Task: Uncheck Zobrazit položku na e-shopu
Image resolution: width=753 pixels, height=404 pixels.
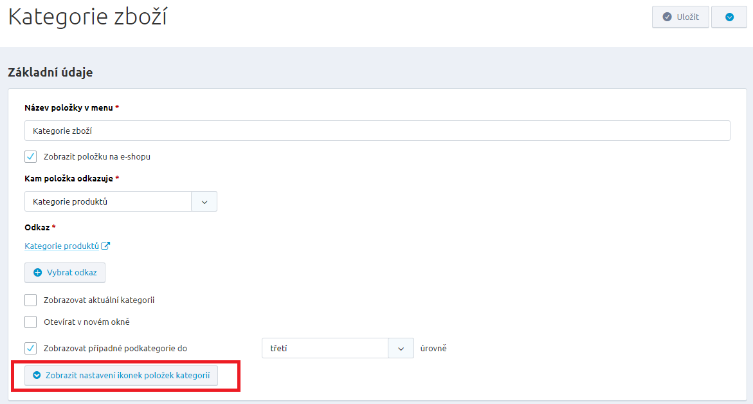Action: click(x=31, y=156)
